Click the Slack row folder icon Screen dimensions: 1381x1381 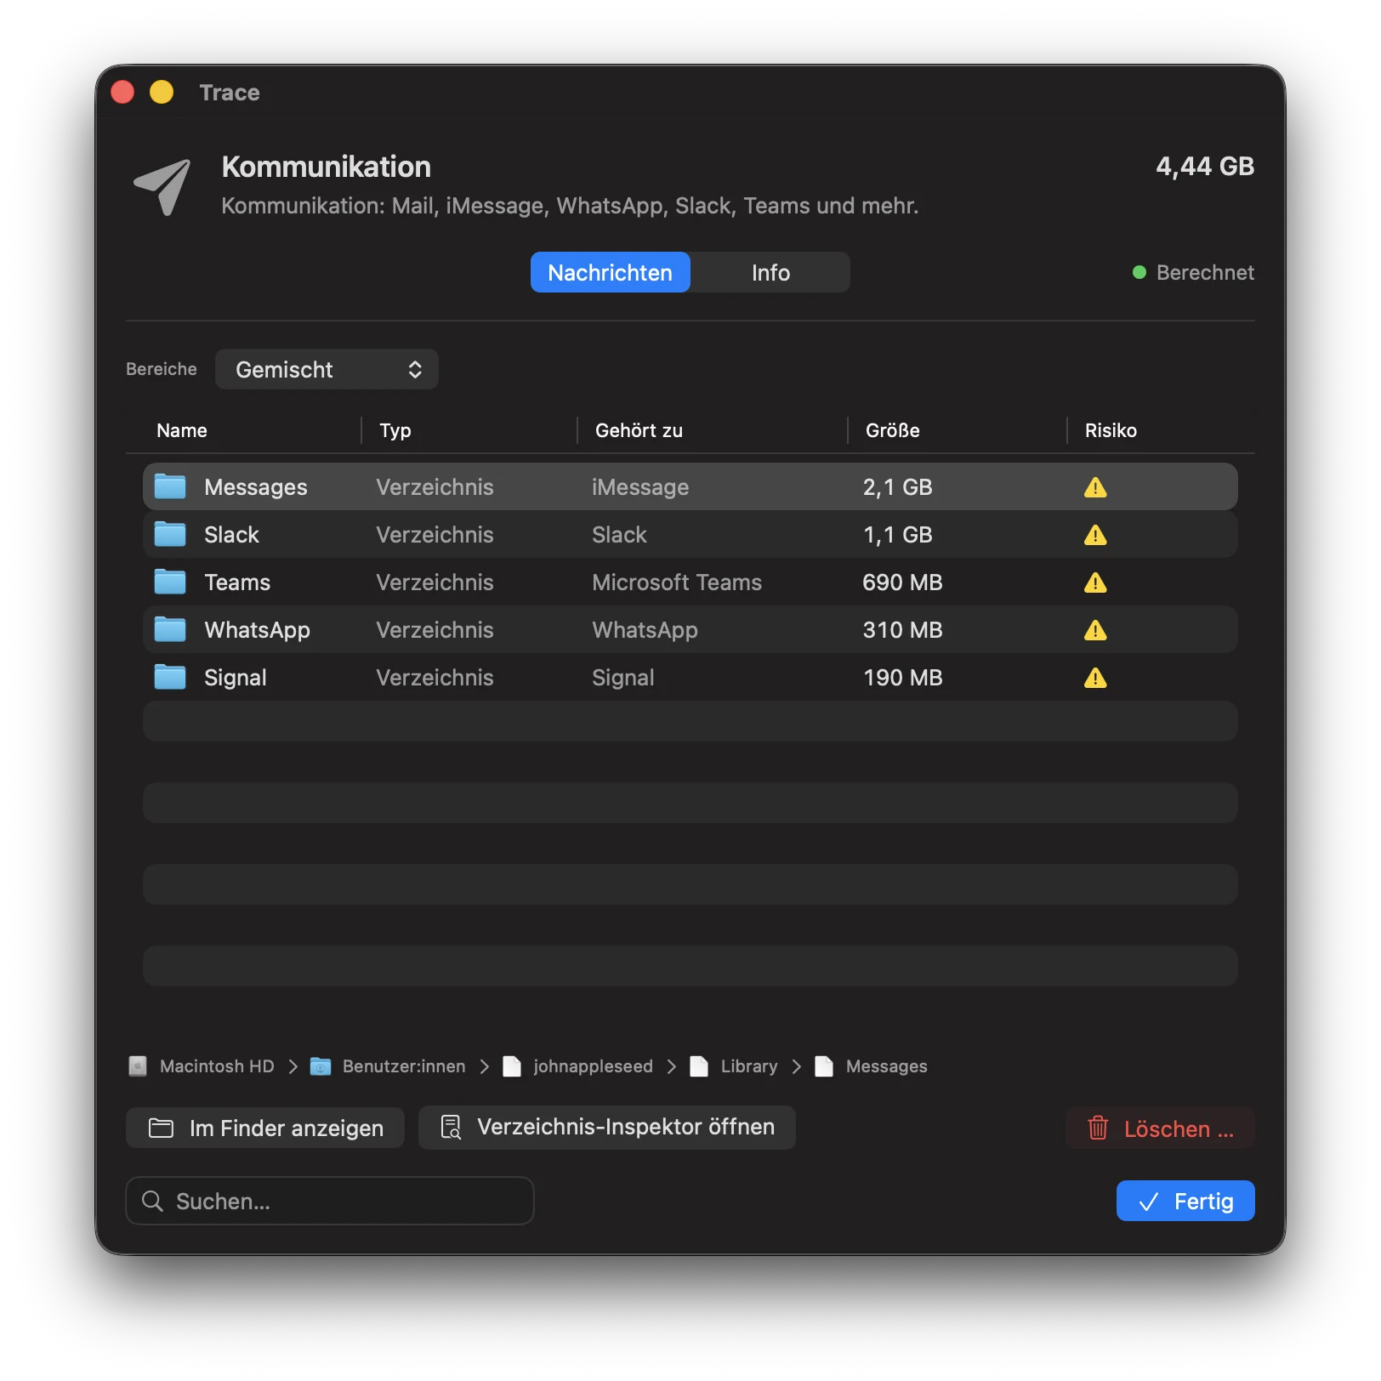pos(170,534)
